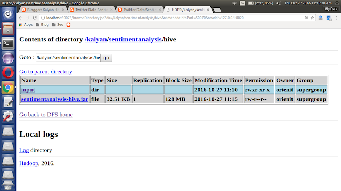Open the clock and date indicator
341x191 pixels.
click(x=308, y=3)
